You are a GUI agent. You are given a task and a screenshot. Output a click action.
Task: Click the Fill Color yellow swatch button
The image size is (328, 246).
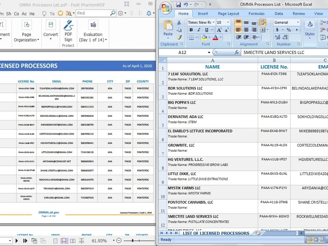pos(204,37)
